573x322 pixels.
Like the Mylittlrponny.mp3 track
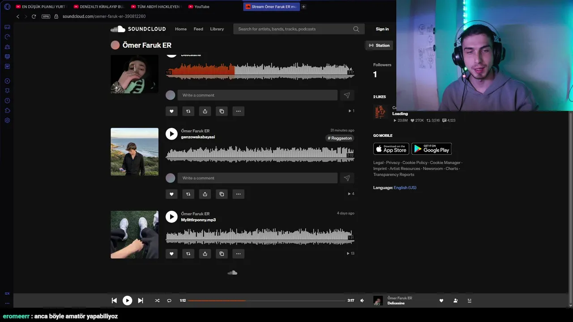171,254
